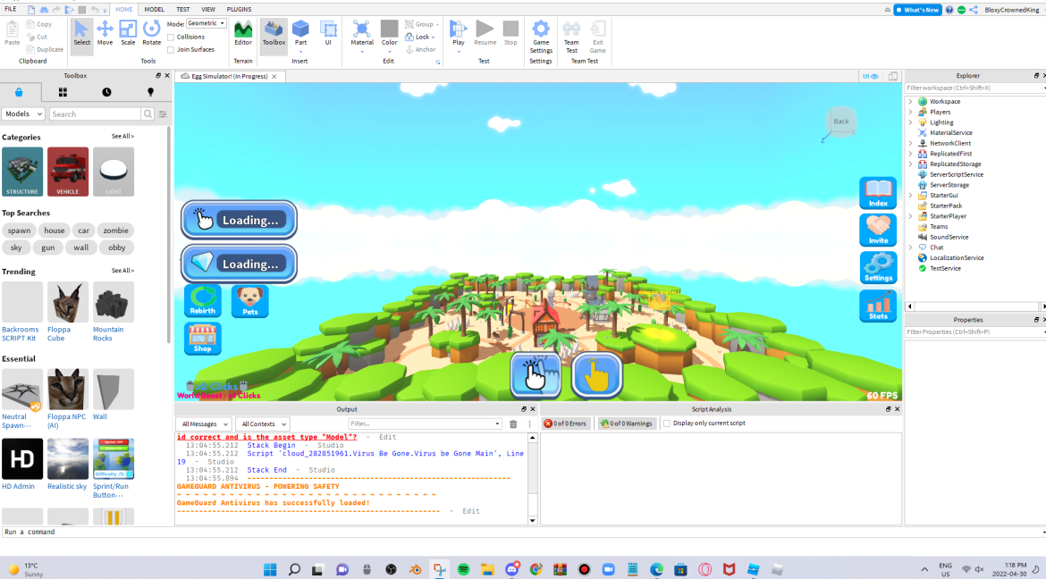This screenshot has height=579, width=1046.
Task: Toggle the 0 of 0 Warnings filter
Action: 625,424
